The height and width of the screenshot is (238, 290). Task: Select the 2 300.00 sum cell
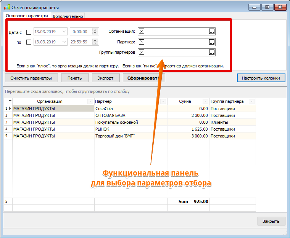coord(188,115)
